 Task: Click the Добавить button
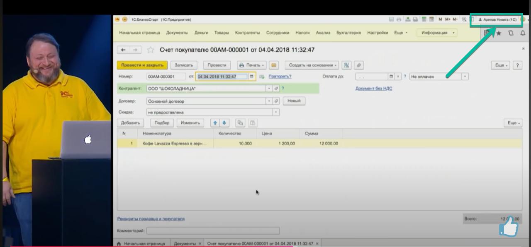click(x=131, y=123)
